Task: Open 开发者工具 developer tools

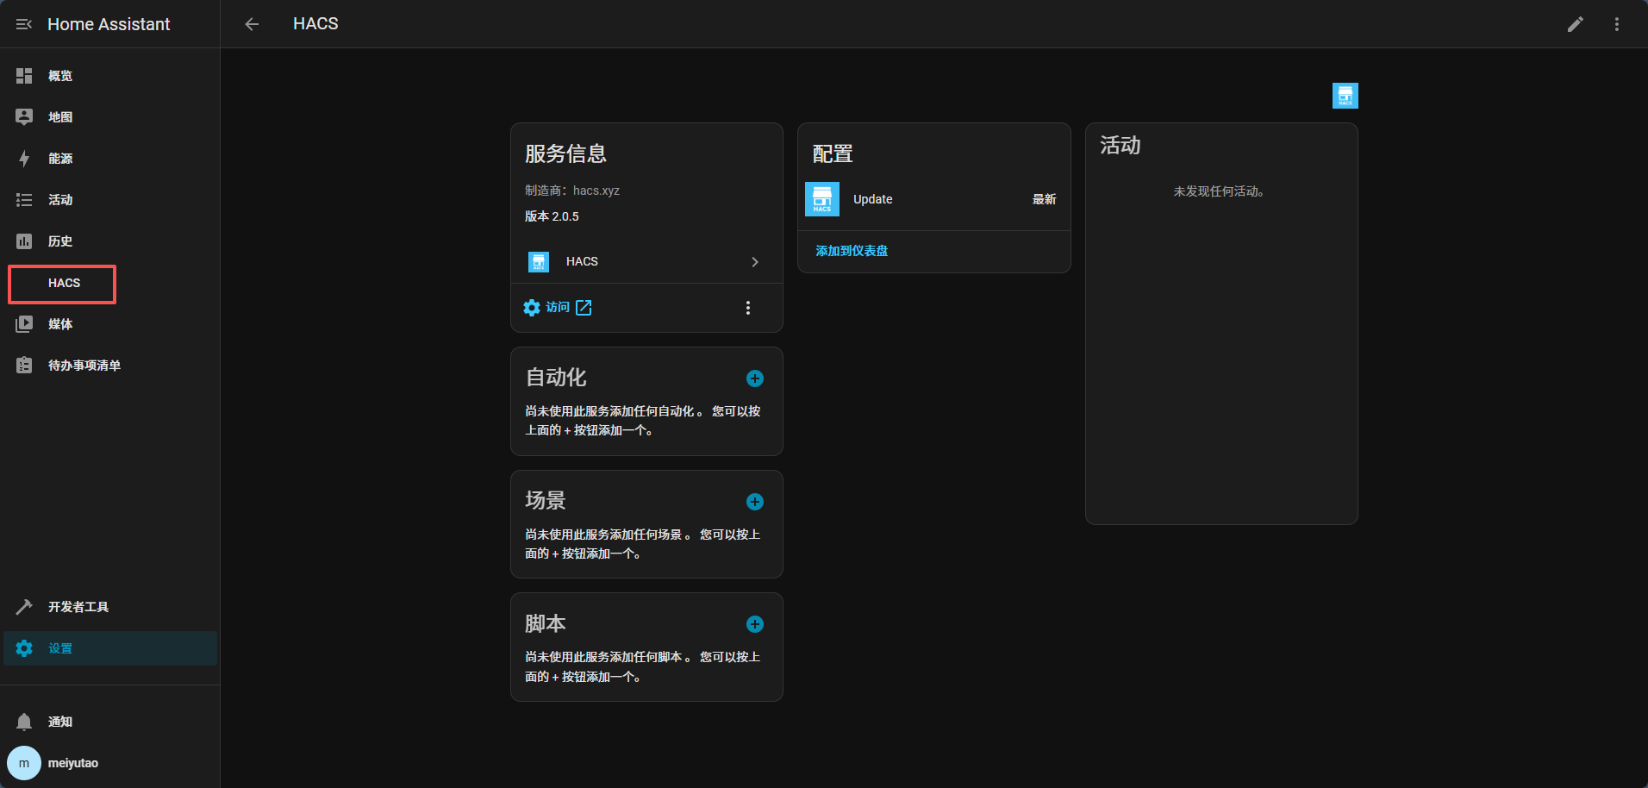Action: (78, 607)
